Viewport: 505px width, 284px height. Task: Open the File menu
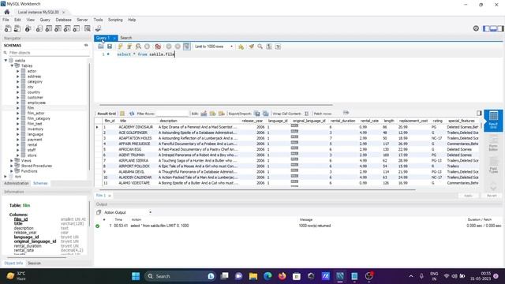(x=6, y=20)
